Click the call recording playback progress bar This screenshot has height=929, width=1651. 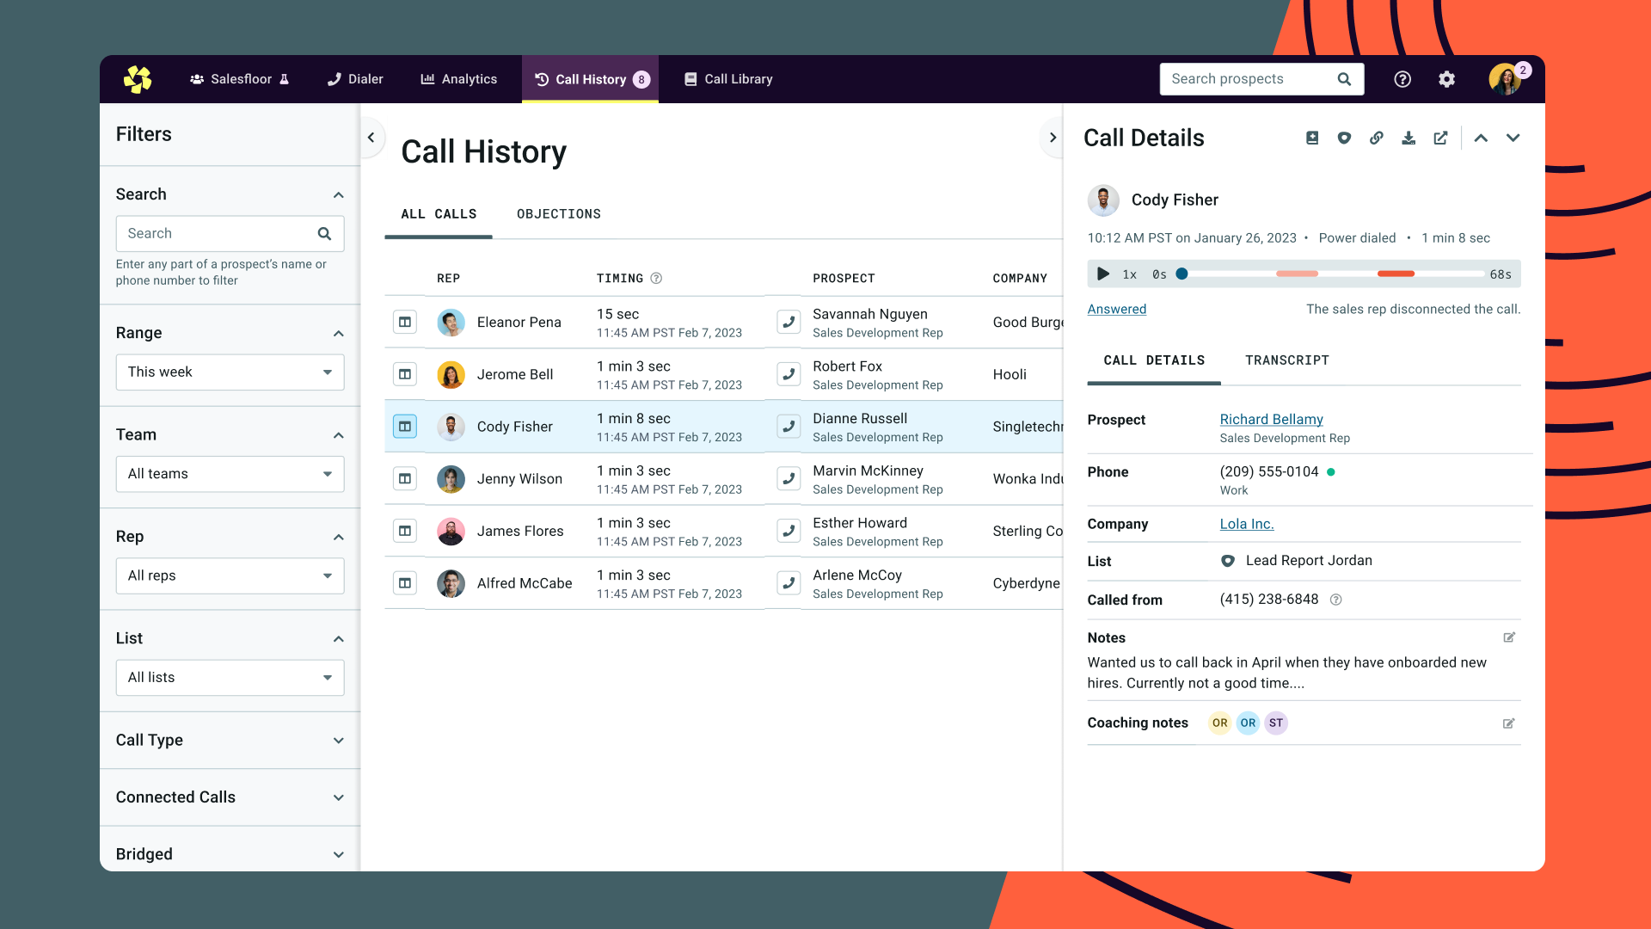coord(1333,274)
